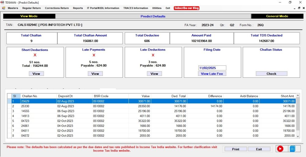
Task: Click the Sl column header
Action: (x=16, y=96)
